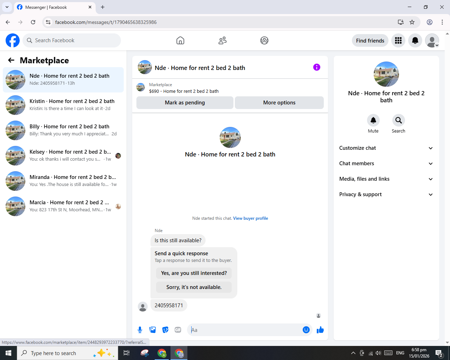This screenshot has width=450, height=360.
Task: Attach a photo with the image icon
Action: click(153, 330)
